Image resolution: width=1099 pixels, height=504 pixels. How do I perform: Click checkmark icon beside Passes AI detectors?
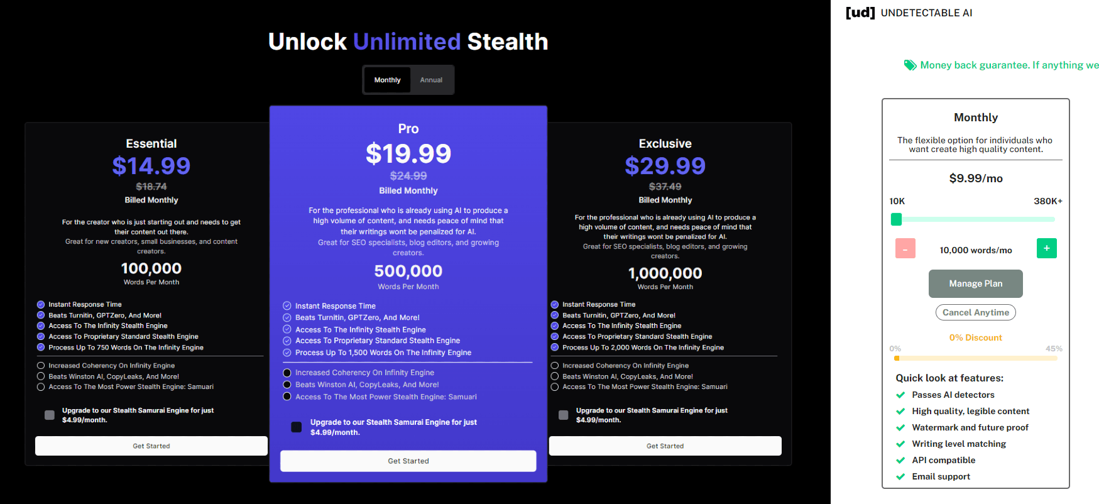pos(900,395)
